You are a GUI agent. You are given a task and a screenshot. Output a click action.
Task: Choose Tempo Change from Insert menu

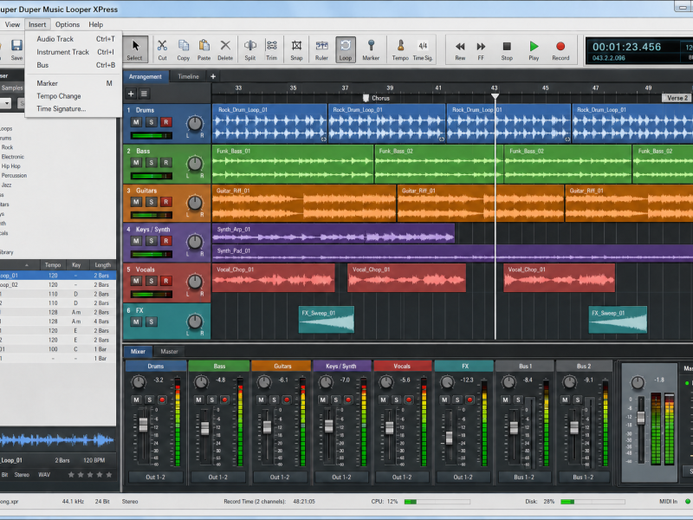[75, 96]
